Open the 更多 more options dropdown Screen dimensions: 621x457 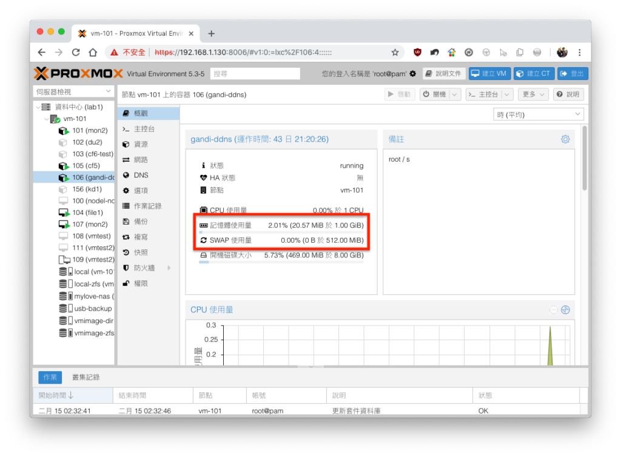coord(533,94)
